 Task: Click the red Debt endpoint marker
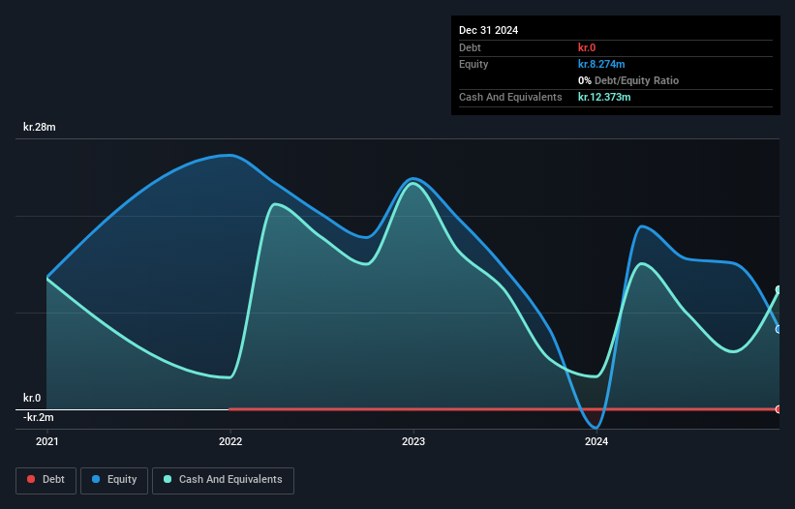click(x=779, y=409)
